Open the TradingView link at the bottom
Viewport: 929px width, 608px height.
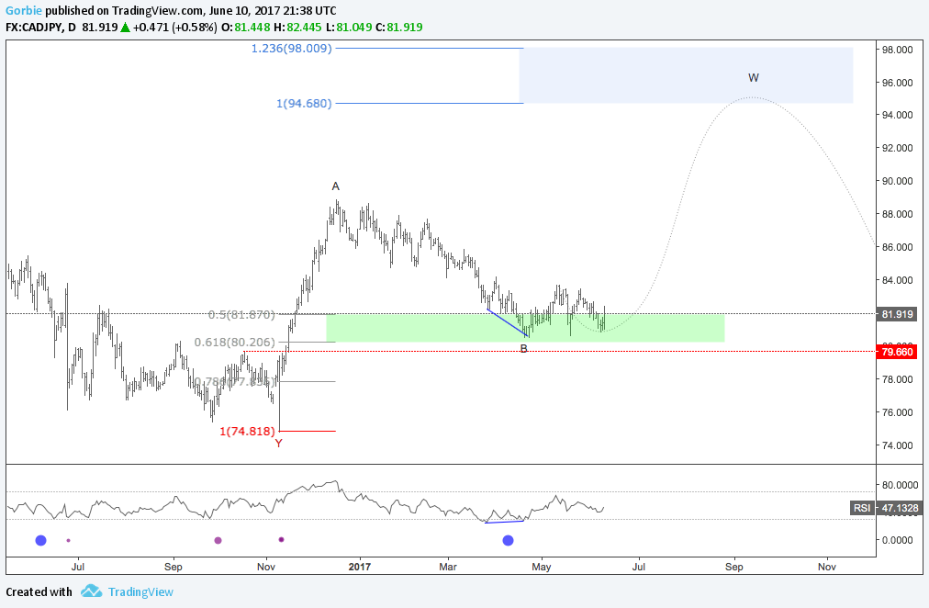pyautogui.click(x=140, y=592)
